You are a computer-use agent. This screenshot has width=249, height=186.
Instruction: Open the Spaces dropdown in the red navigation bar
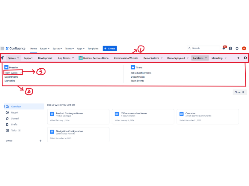tap(13, 58)
